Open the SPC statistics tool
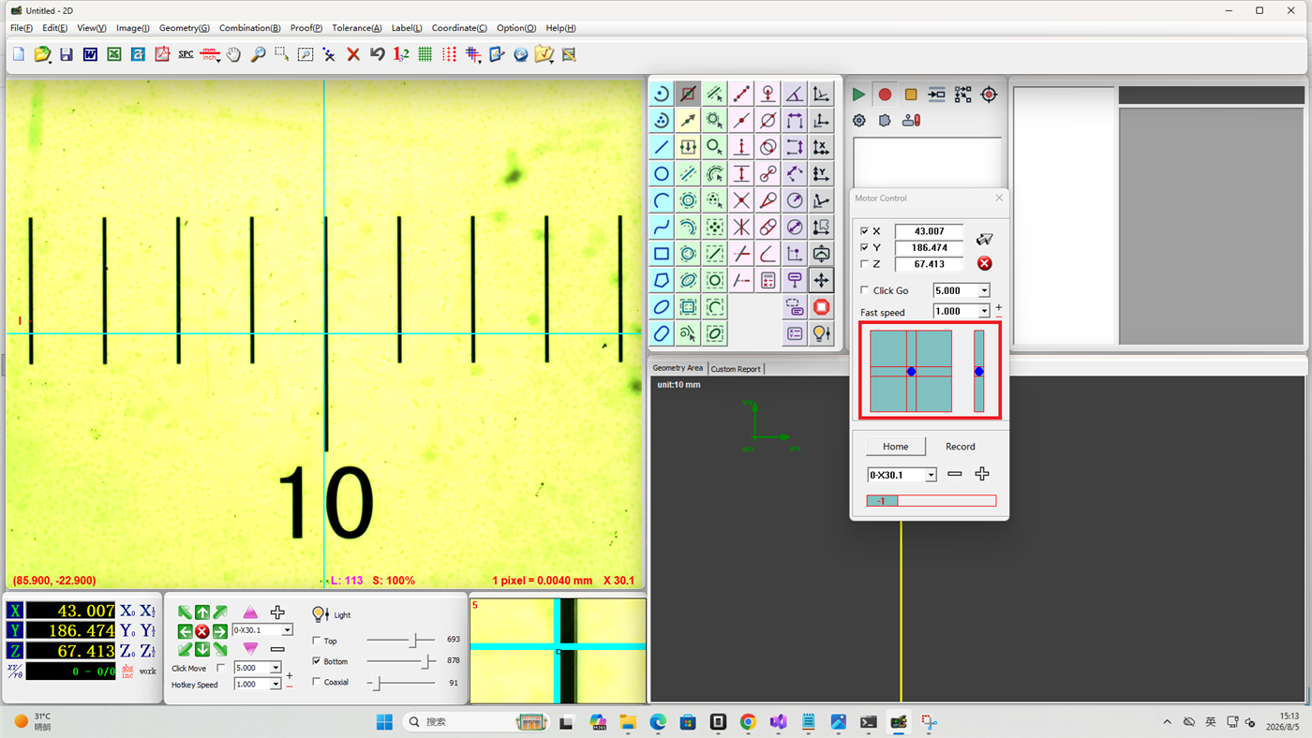Image resolution: width=1312 pixels, height=738 pixels. 186,54
